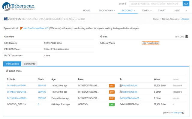Viewport: 192px width, 119px height.
Task: Switch to the Comments tab
Action: pos(29,64)
